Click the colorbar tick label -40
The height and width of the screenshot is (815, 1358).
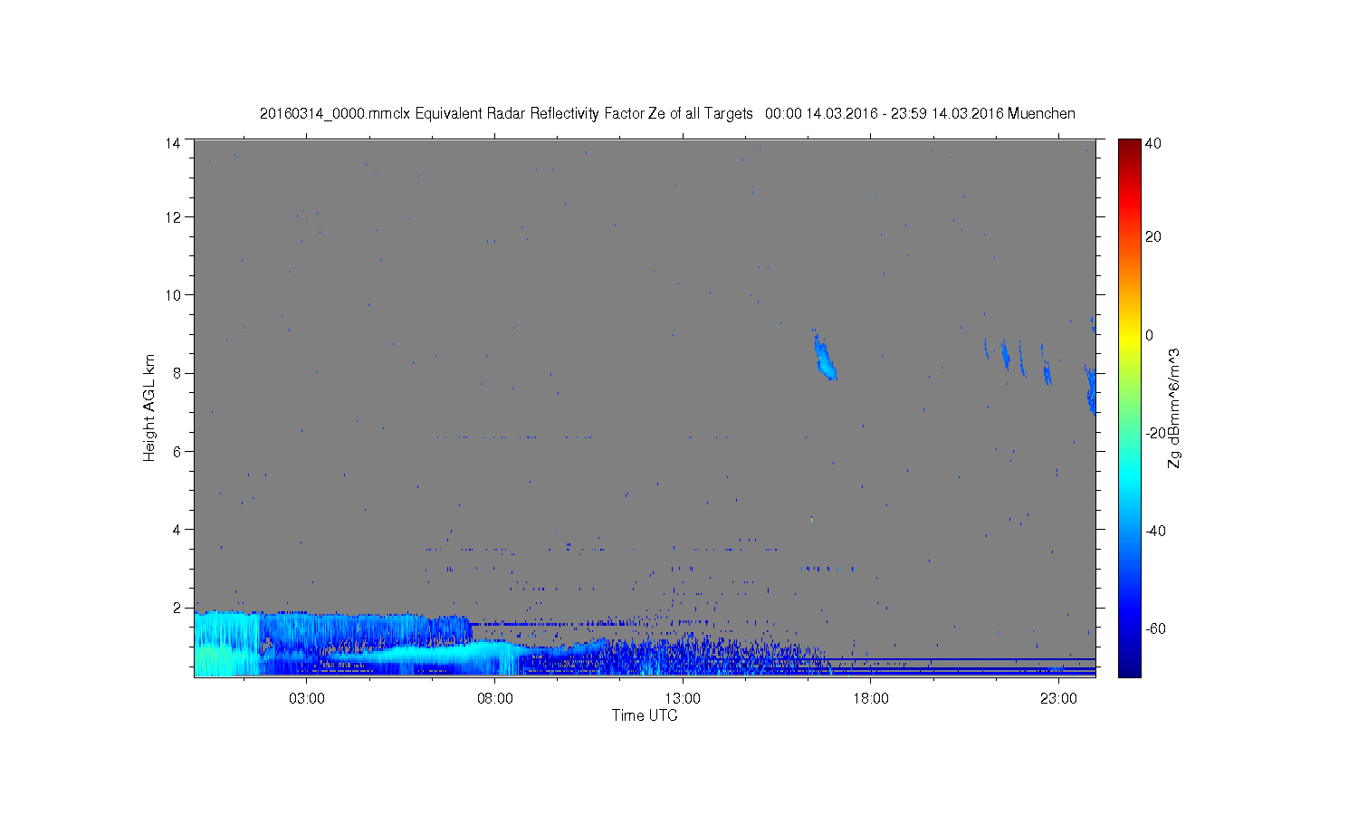click(1155, 531)
